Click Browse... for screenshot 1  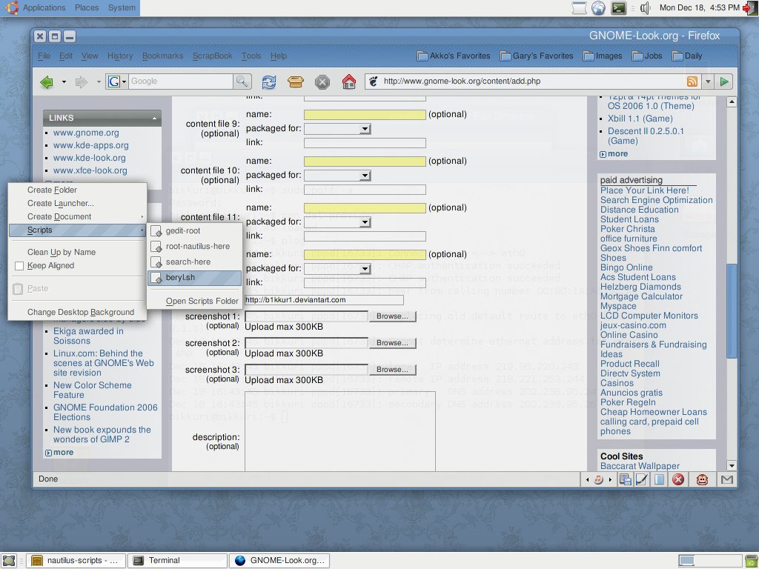(392, 316)
